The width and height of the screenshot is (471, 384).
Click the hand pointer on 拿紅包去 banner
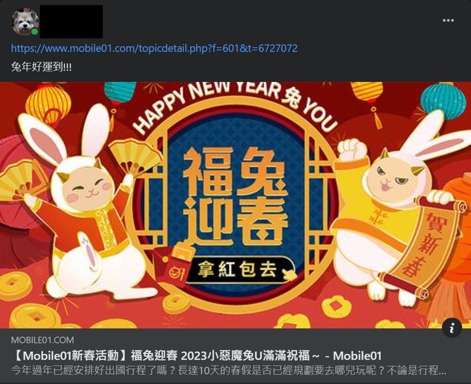[x=289, y=274]
